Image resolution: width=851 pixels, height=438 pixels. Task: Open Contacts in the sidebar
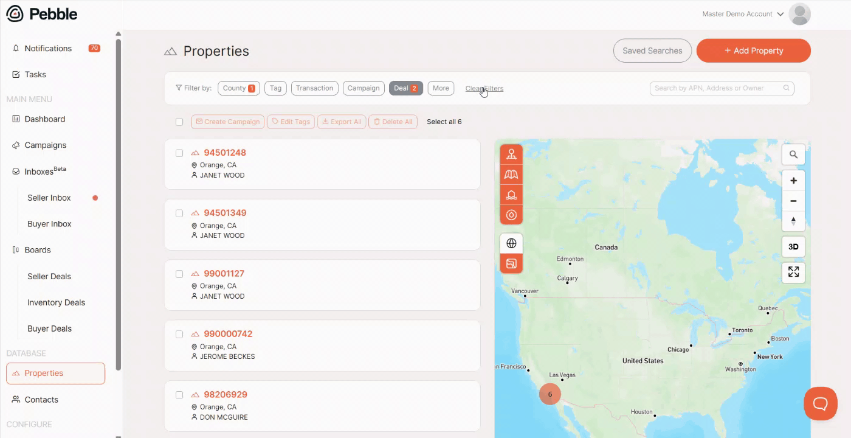click(x=41, y=400)
